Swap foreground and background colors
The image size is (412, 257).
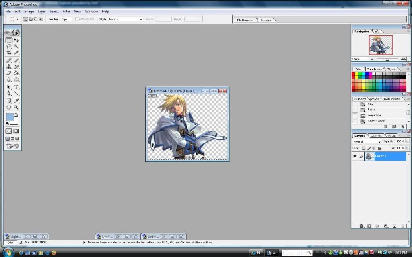[16, 114]
